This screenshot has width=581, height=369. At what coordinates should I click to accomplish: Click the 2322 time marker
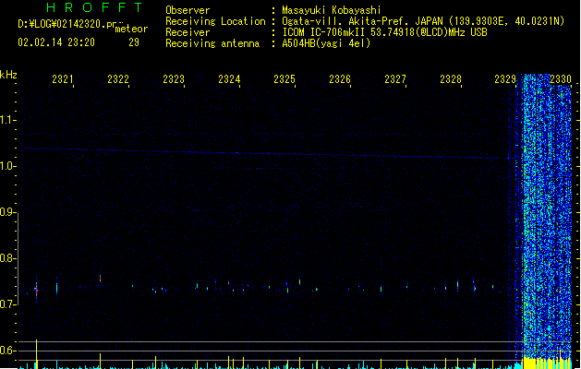click(x=118, y=79)
